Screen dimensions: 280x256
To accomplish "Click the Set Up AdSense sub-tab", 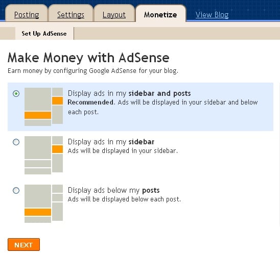I will (44, 34).
